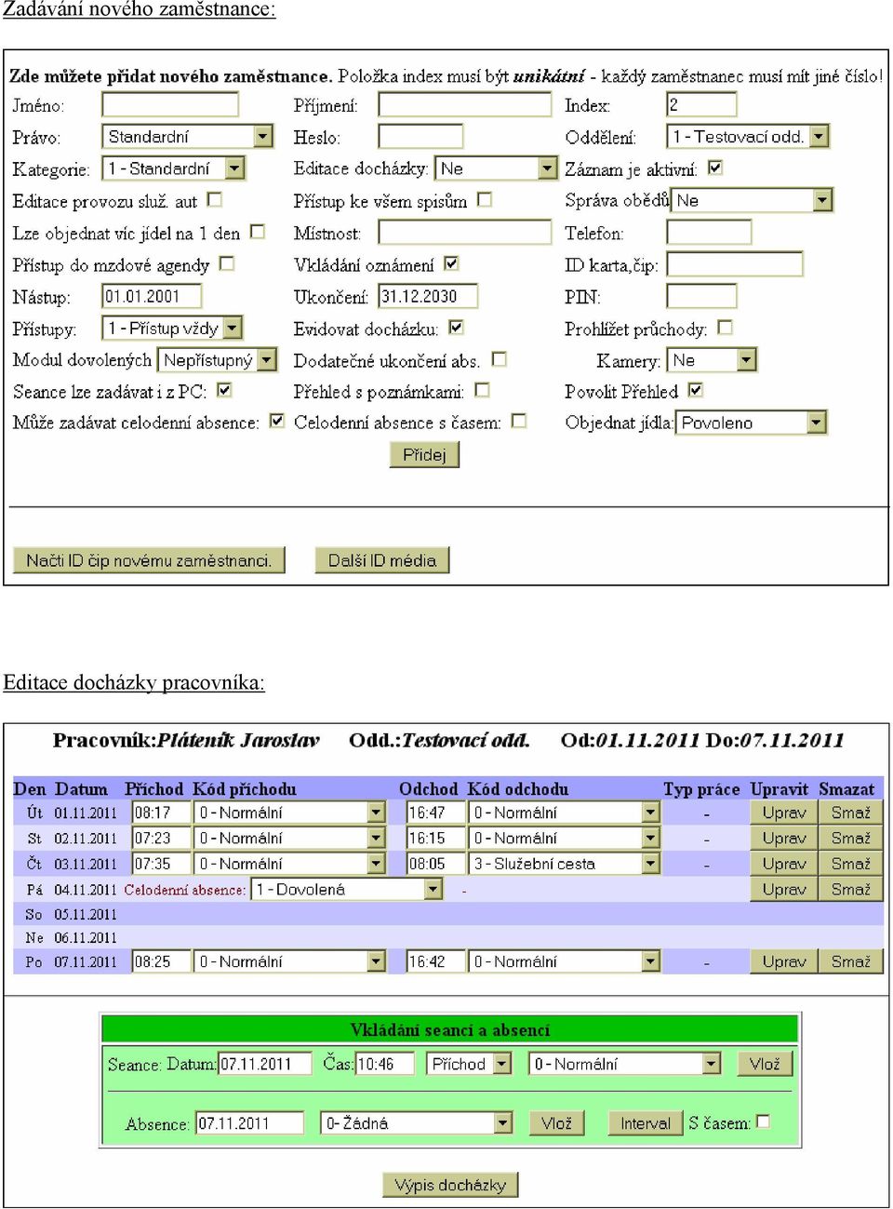This screenshot has height=1209, width=893.
Task: Click Uprav for 01.11.2011 row
Action: [x=784, y=813]
